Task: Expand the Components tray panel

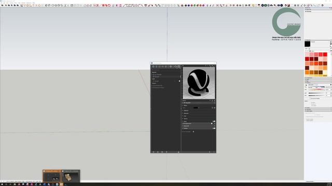Action: point(318,78)
